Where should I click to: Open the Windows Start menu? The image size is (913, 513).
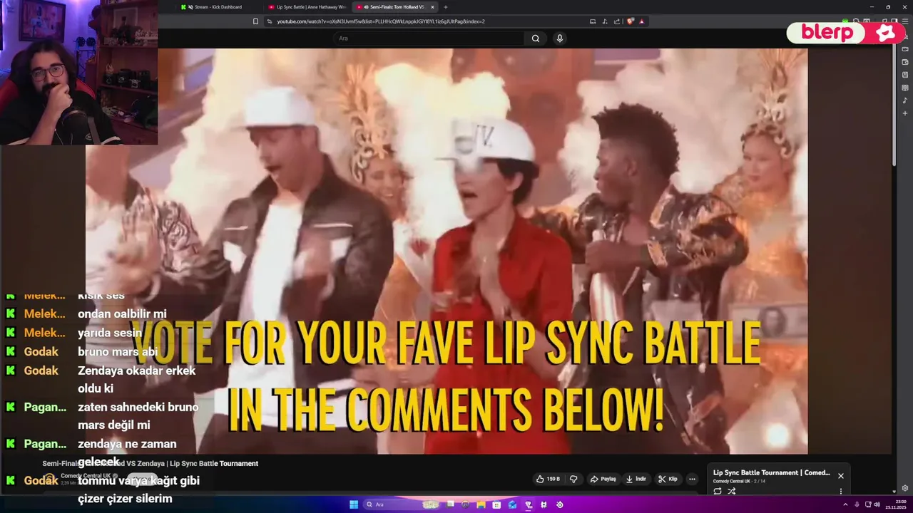coord(354,504)
